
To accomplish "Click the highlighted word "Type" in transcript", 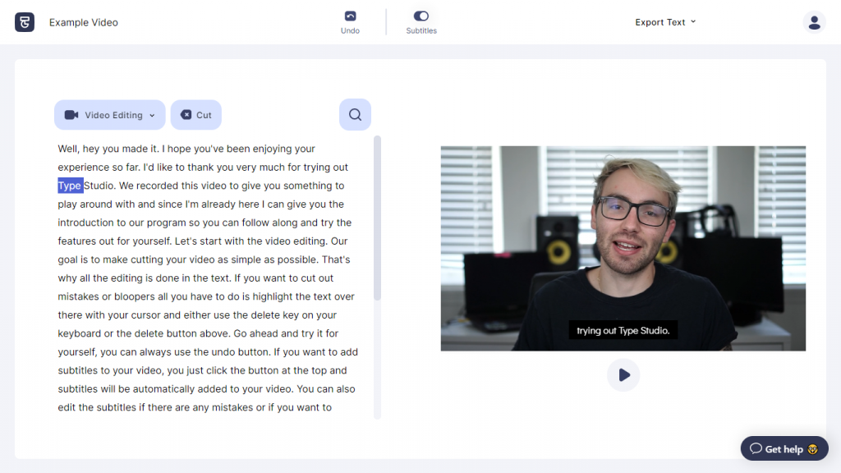I will pos(70,186).
